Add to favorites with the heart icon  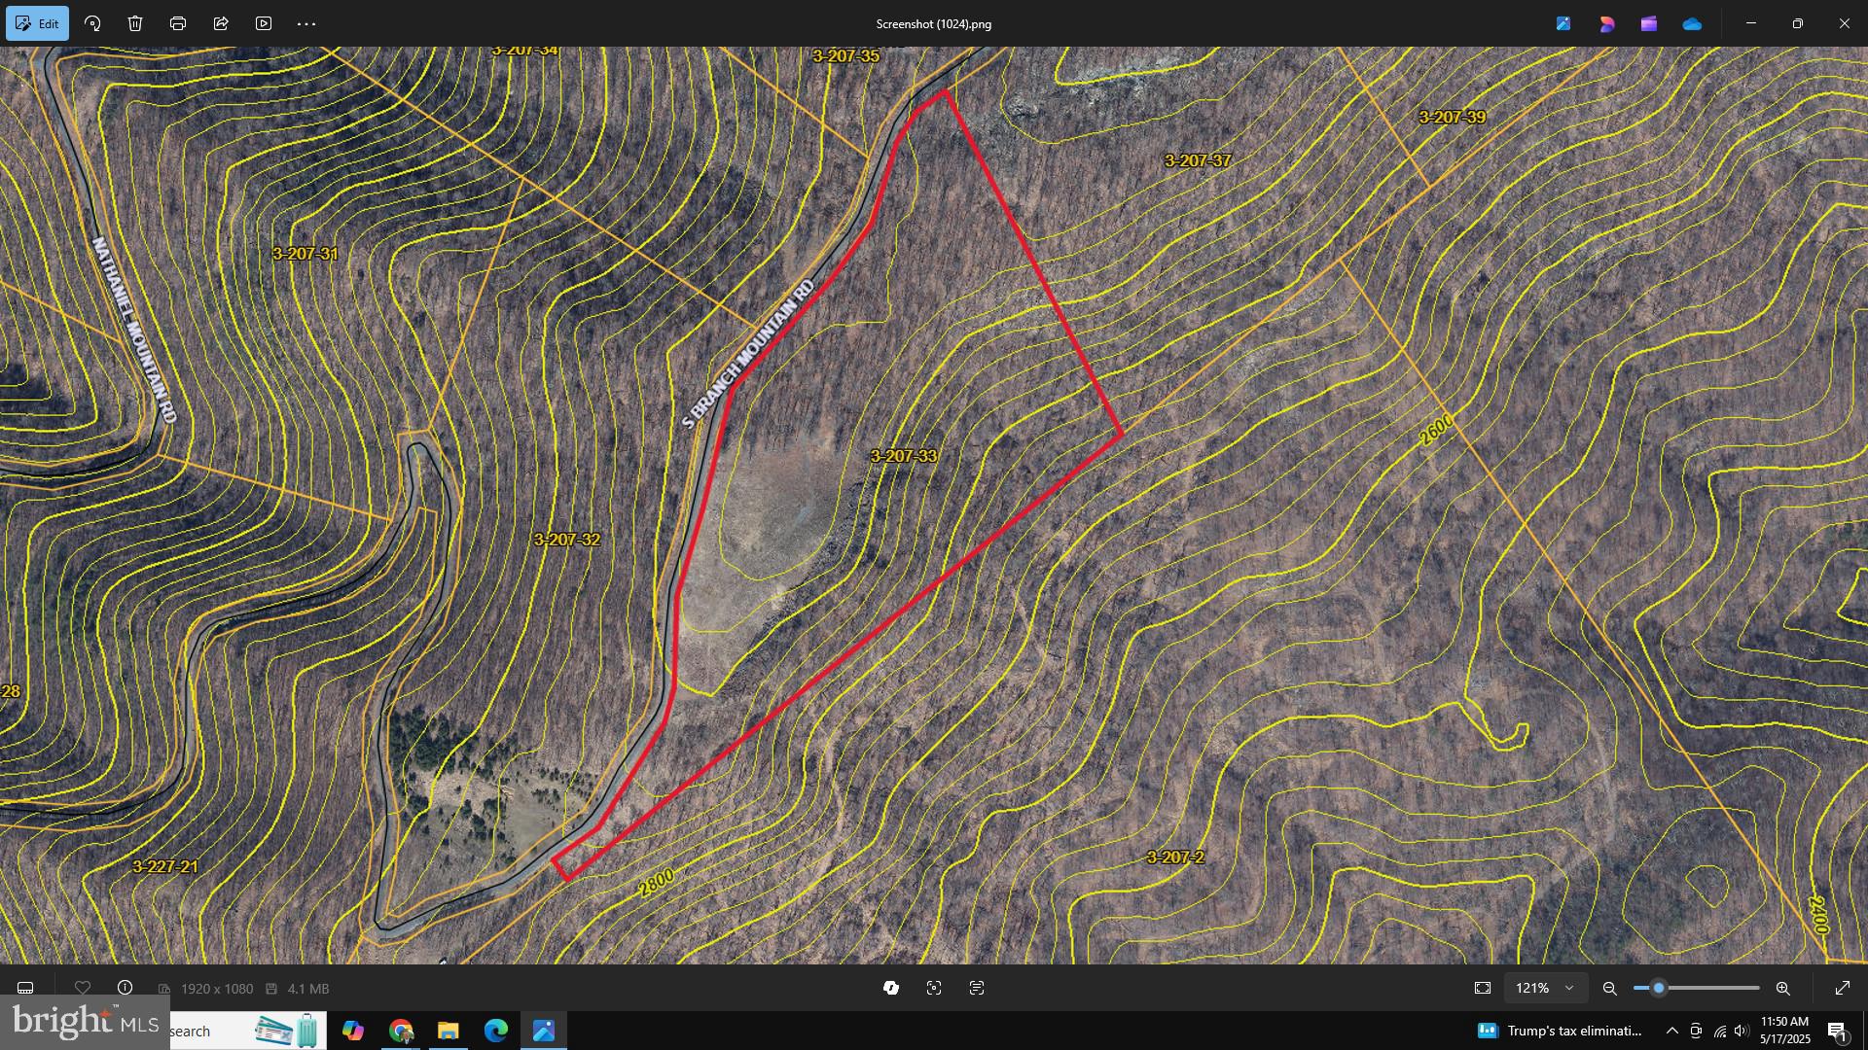(x=83, y=988)
